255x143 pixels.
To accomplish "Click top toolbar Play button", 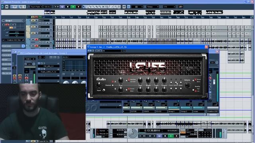I will [x=73, y=7].
